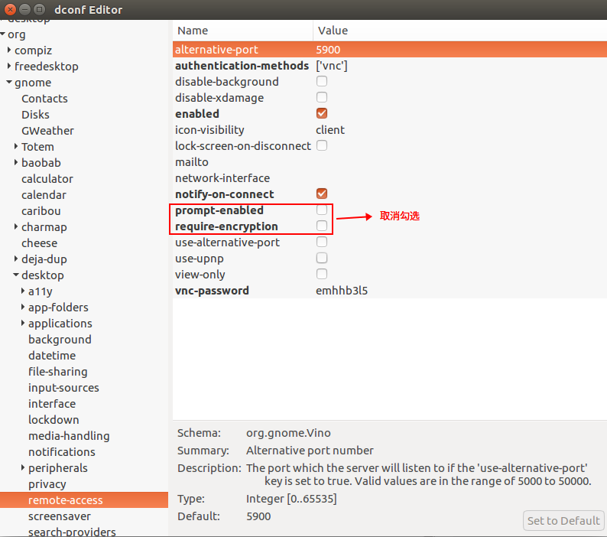This screenshot has width=607, height=537.
Task: Select the GWeather tree item
Action: pyautogui.click(x=47, y=131)
